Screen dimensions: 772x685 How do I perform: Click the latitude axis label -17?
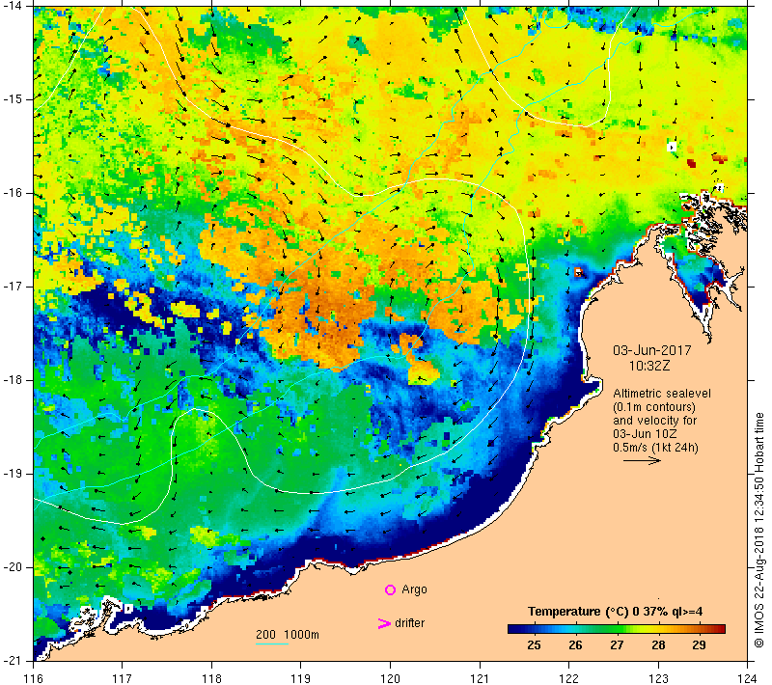tap(13, 287)
